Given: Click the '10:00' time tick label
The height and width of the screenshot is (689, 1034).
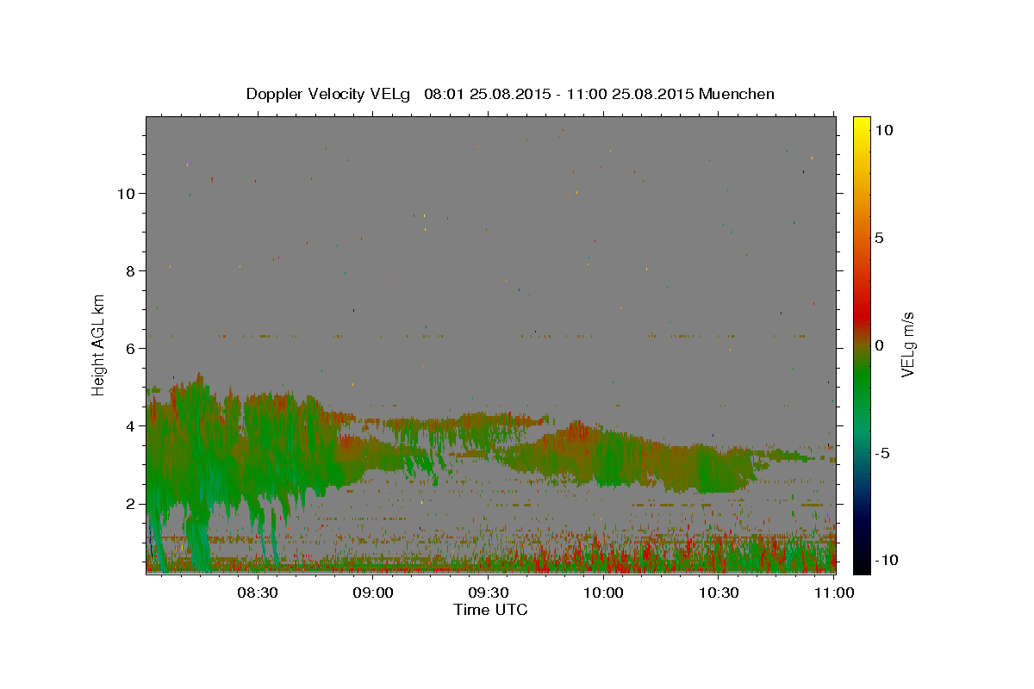Looking at the screenshot, I should [603, 593].
